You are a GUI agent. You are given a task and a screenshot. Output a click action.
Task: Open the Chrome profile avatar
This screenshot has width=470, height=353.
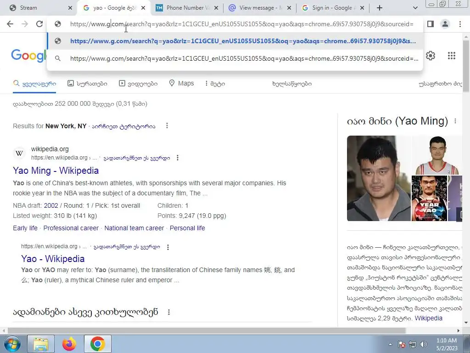pyautogui.click(x=445, y=24)
